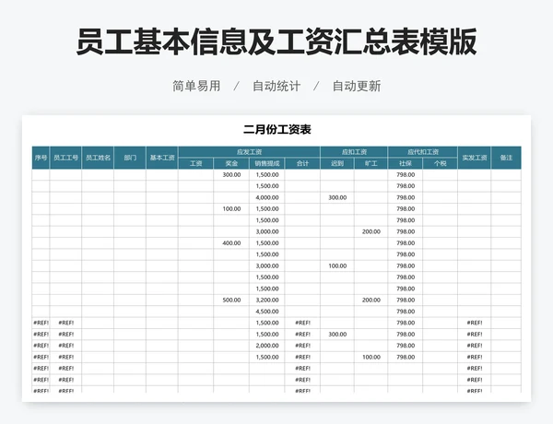553x424 pixels.
Task: Click the 自动更新 subtitle text
Action: point(357,86)
